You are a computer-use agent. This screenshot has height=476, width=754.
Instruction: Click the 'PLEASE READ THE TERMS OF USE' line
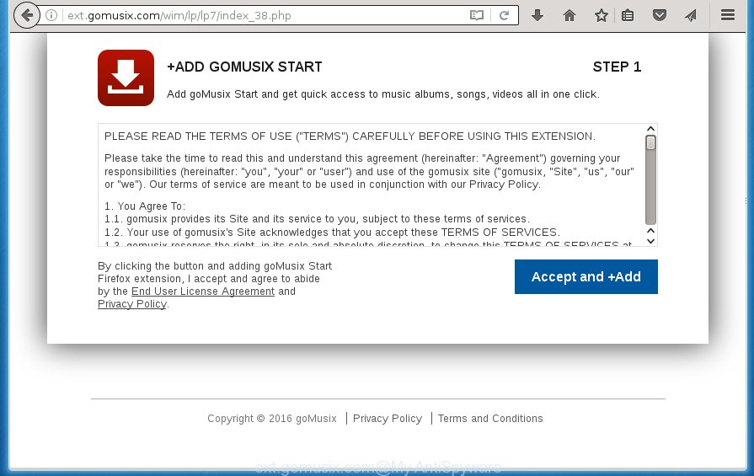click(x=350, y=136)
